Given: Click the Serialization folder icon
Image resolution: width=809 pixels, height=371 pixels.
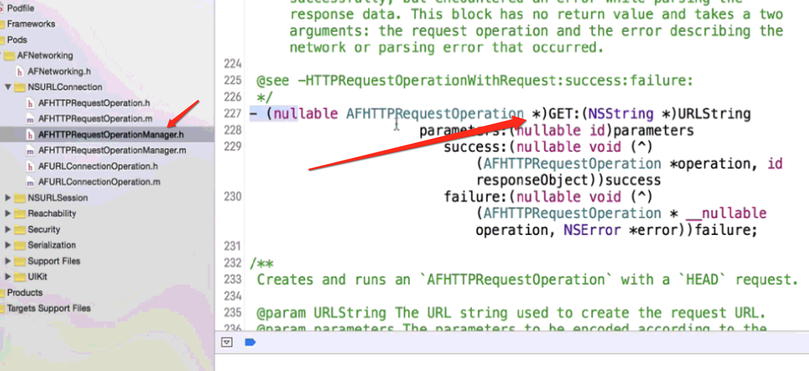Looking at the screenshot, I should pyautogui.click(x=19, y=246).
